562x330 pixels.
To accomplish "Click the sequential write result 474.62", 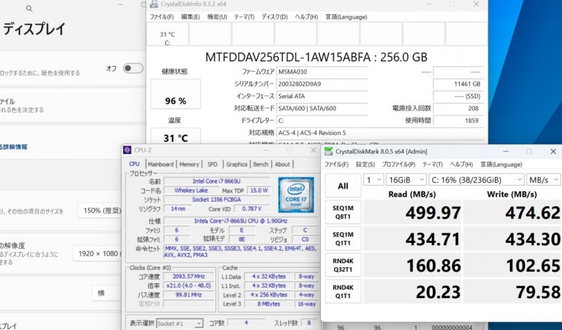I will coord(512,213).
